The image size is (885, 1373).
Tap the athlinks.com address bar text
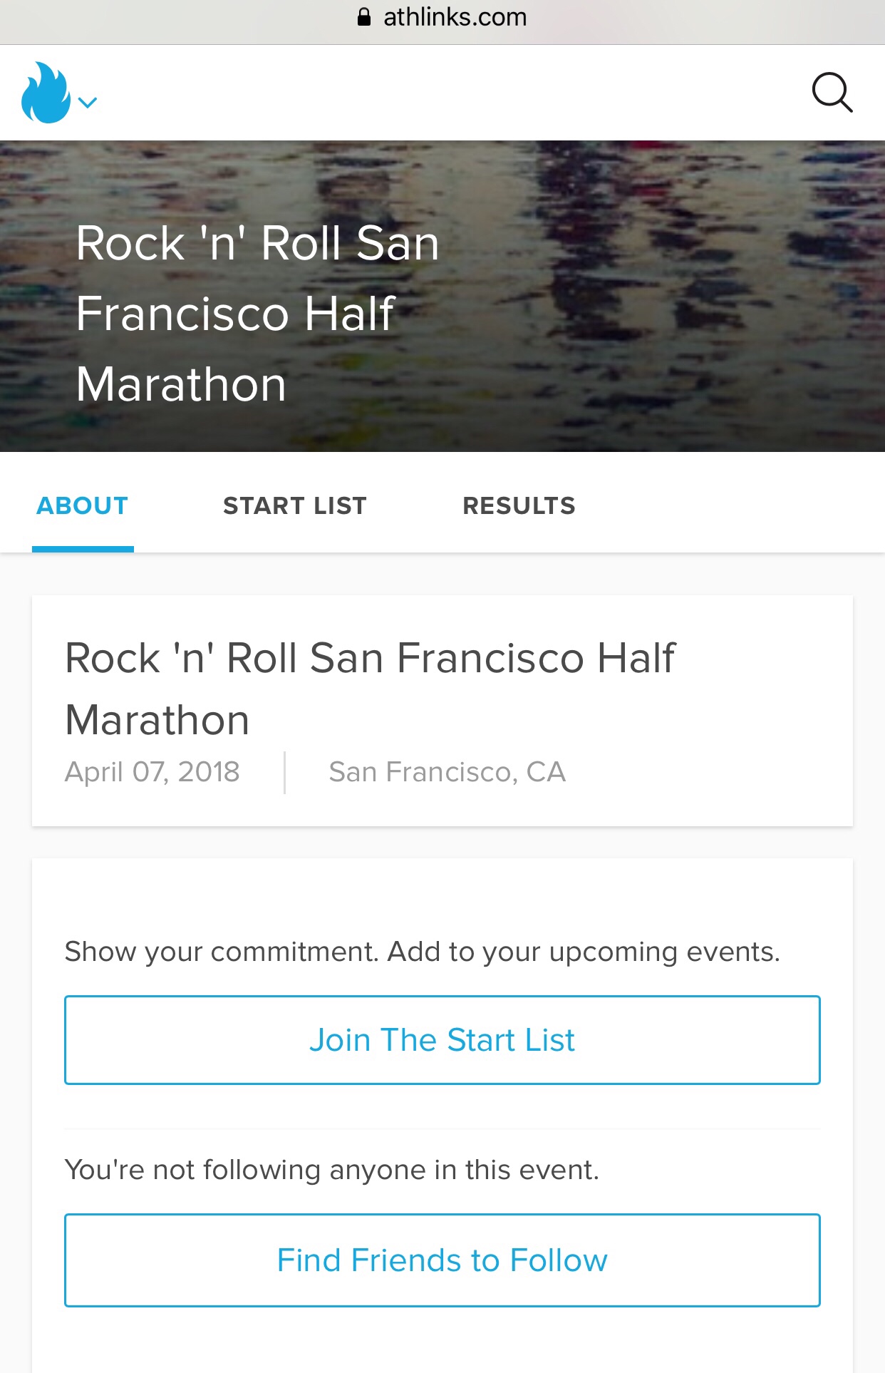pos(455,17)
